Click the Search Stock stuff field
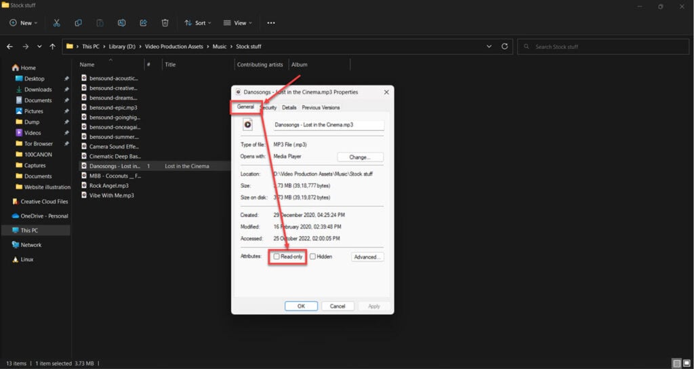 click(603, 47)
